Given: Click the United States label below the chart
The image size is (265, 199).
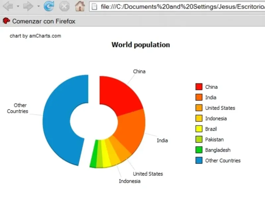Looking at the screenshot, I should (x=148, y=174).
